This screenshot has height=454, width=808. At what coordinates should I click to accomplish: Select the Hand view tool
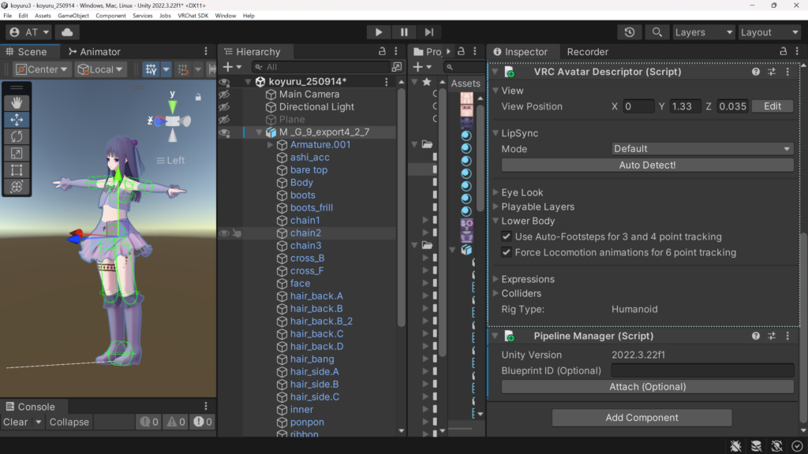pos(16,102)
